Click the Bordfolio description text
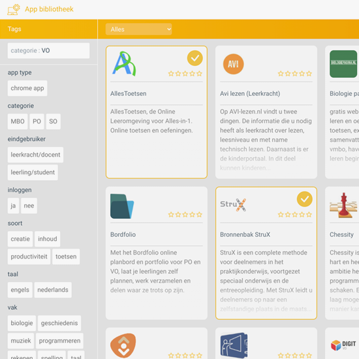Image resolution: width=359 pixels, height=359 pixels. 156,272
